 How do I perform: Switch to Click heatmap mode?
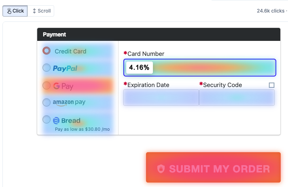click(15, 11)
